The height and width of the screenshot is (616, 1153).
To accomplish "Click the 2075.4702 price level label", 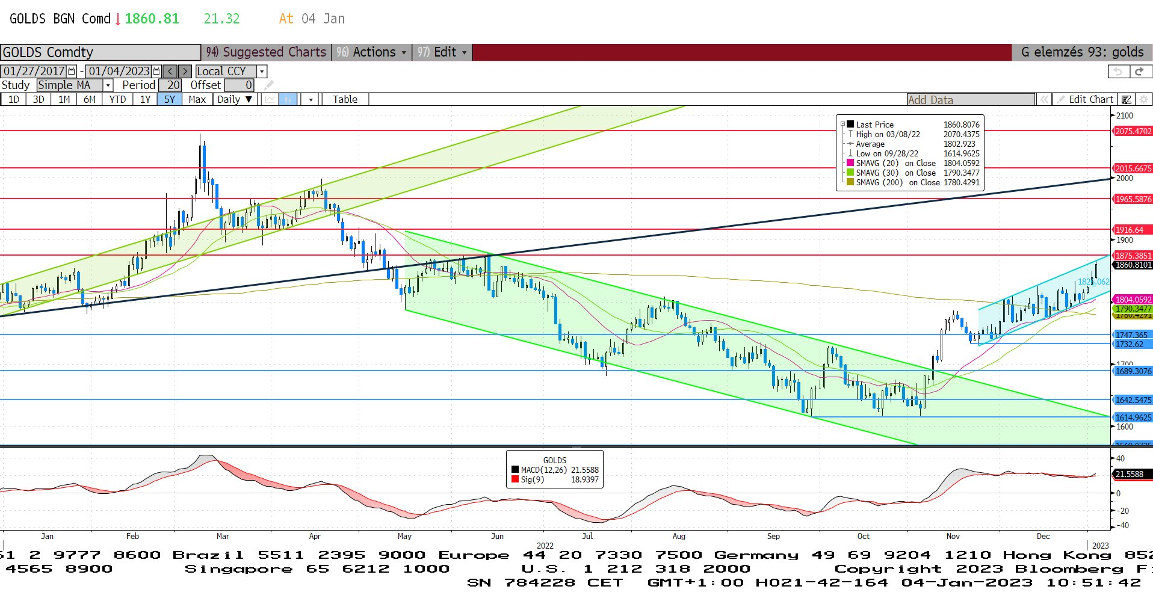I will coord(1132,131).
